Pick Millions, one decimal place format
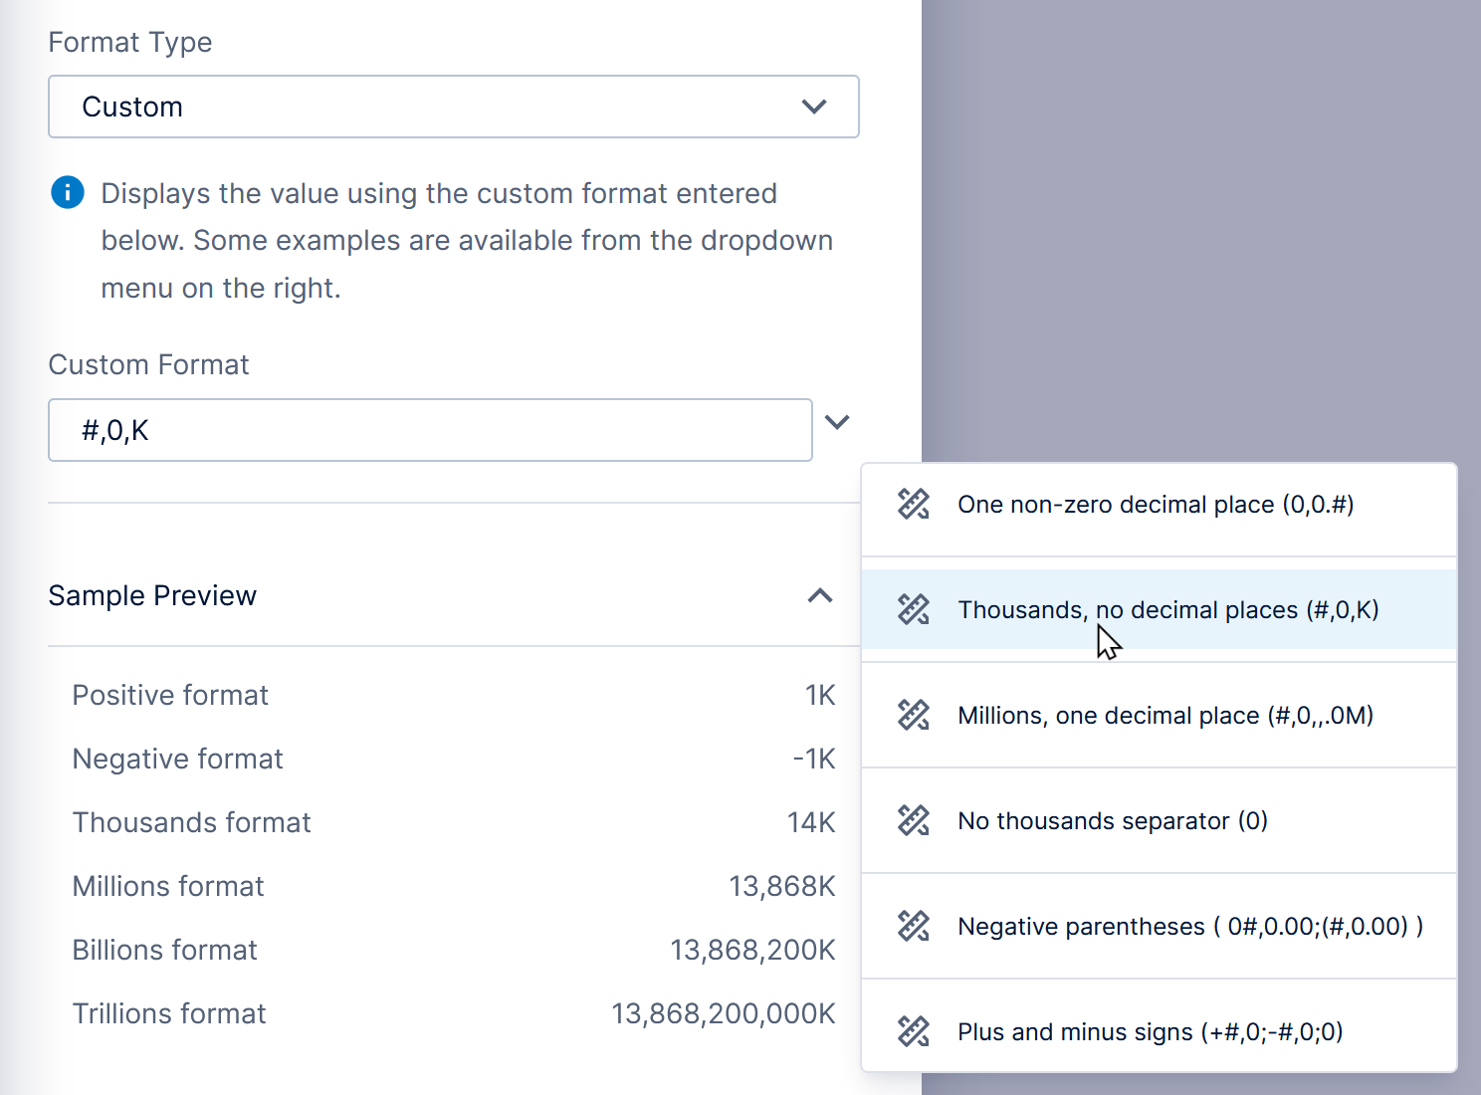This screenshot has height=1095, width=1481. [x=1164, y=715]
